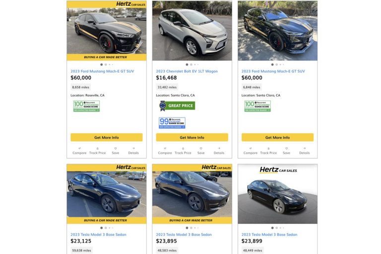Select second carousel dot under Chevrolet Bolt photo
The height and width of the screenshot is (254, 381).
(x=191, y=64)
